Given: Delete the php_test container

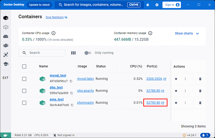Looking at the screenshot, I should 200,91.
